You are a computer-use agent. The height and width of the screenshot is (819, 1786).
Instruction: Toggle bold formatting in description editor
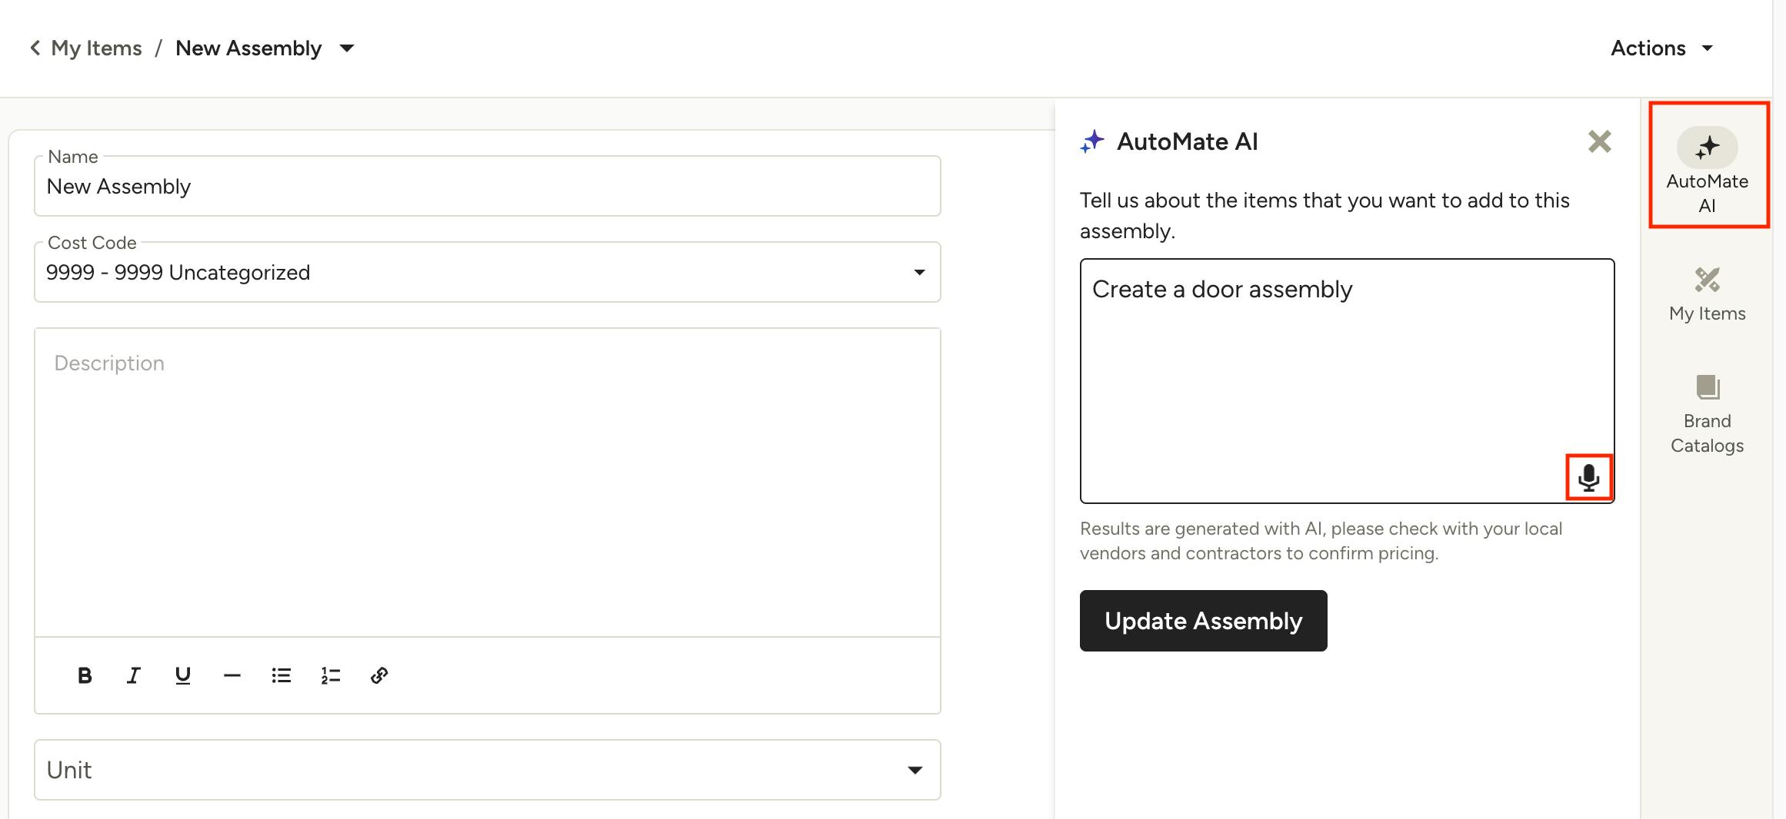(85, 675)
